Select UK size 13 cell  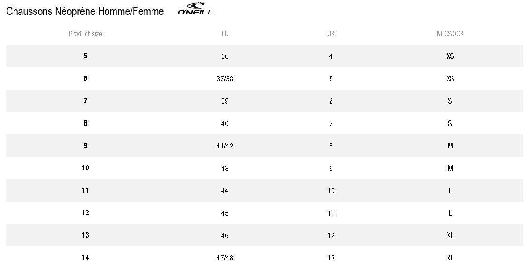(331, 258)
